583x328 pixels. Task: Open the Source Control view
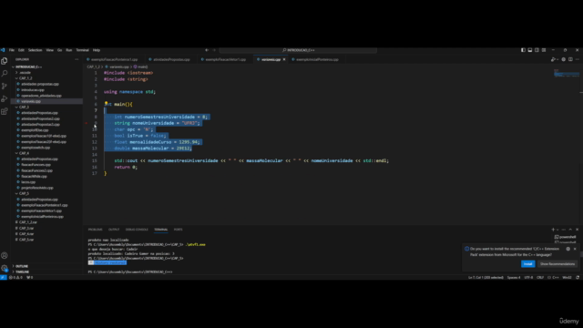click(x=5, y=86)
